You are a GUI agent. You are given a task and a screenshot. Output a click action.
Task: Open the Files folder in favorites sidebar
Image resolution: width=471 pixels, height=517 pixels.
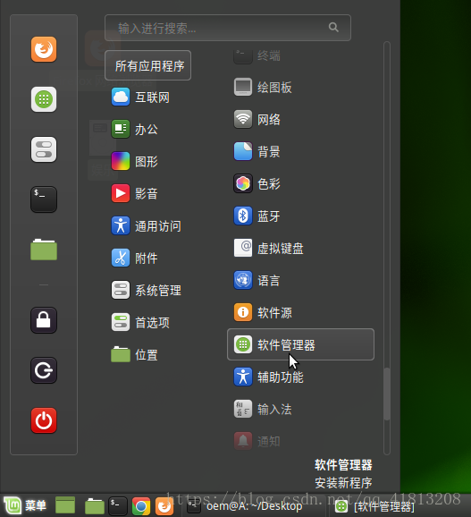click(44, 250)
